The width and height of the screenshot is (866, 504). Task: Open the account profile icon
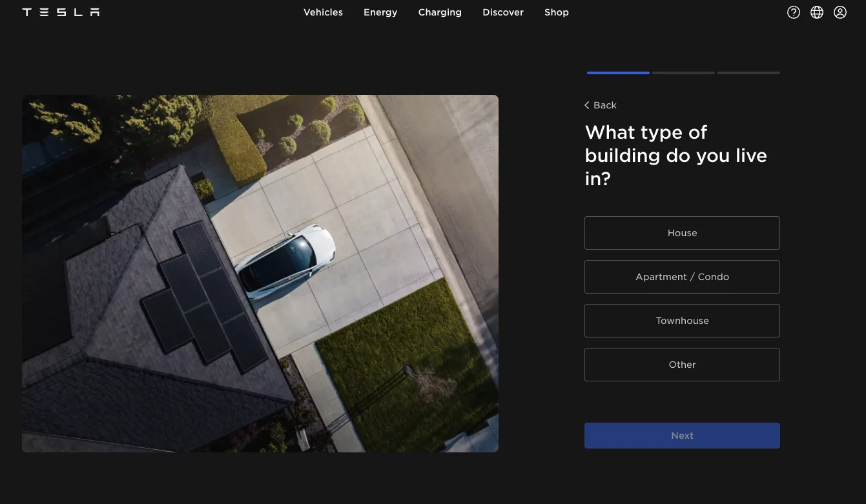[x=840, y=12]
